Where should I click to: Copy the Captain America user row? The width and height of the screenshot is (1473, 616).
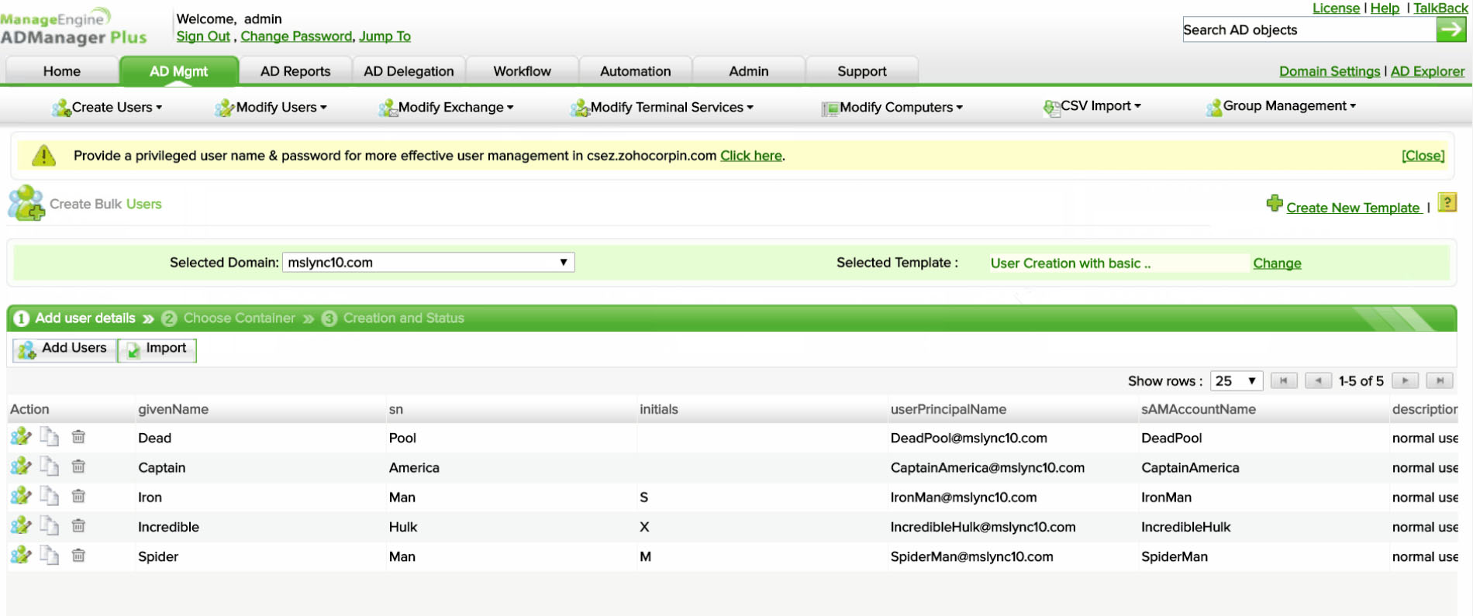50,466
